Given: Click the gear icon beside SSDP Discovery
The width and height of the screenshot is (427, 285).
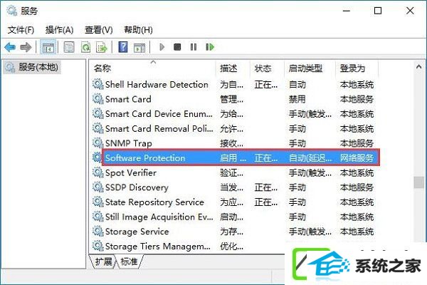Looking at the screenshot, I should [97, 187].
